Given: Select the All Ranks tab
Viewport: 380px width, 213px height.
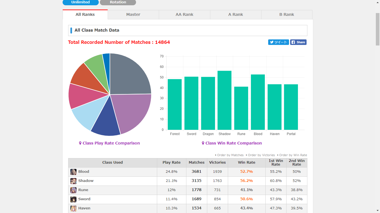Looking at the screenshot, I should click(85, 14).
